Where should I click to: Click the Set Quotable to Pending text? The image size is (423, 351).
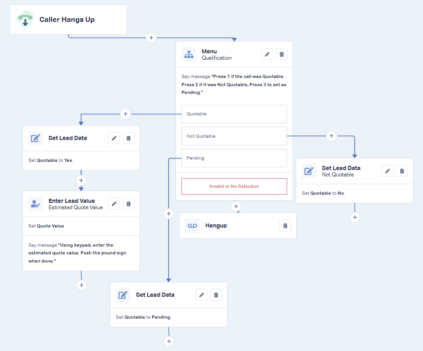[x=144, y=317]
